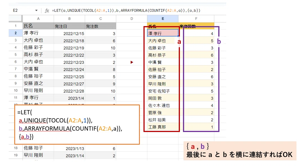This screenshot has width=299, height=166.
Task: Click date cell 2022/12/15
Action: coord(69,33)
